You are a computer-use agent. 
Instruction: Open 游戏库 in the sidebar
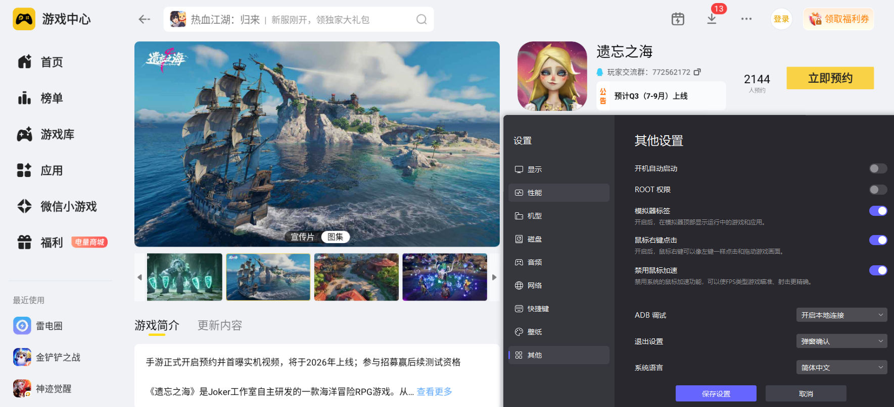click(x=46, y=134)
